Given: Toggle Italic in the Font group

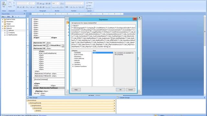Looking at the screenshot, I should pyautogui.click(x=21, y=7).
